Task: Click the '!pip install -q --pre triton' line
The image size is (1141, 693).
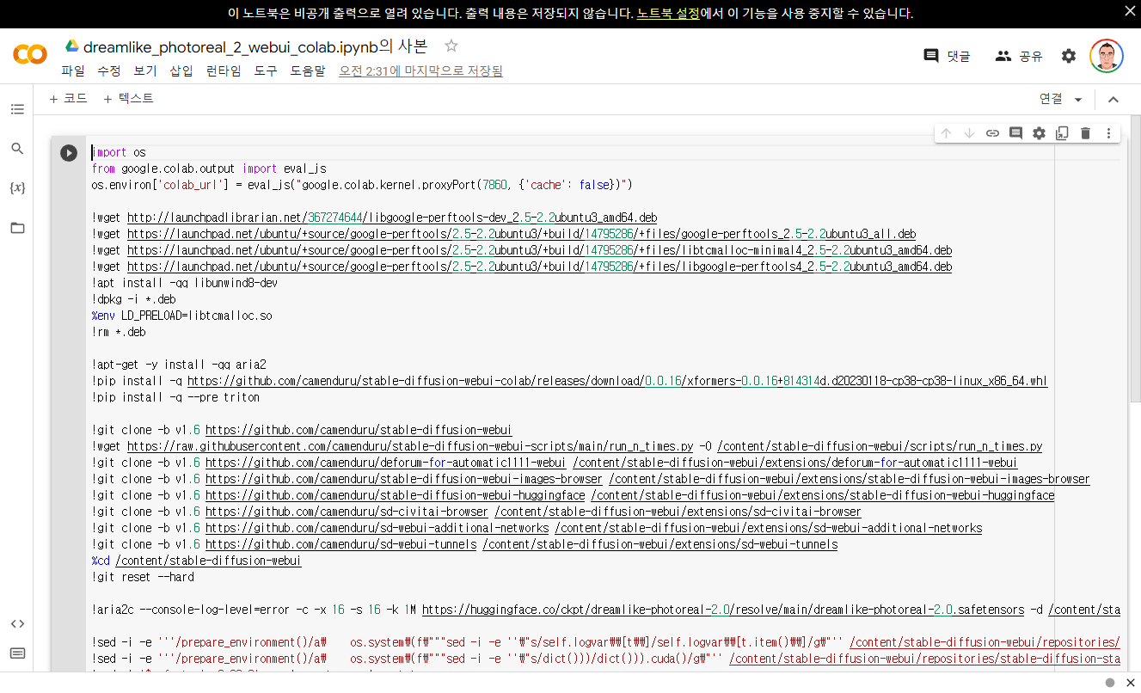Action: 175,397
